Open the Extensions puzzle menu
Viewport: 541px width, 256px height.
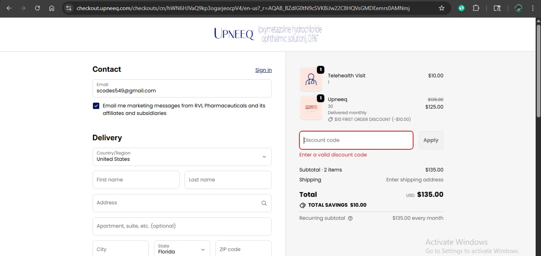[476, 8]
